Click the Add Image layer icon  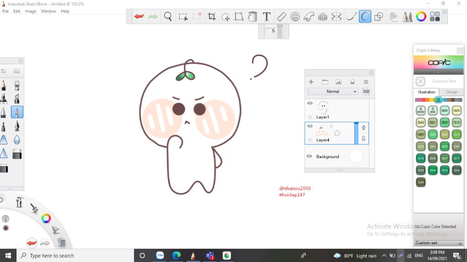(x=338, y=82)
